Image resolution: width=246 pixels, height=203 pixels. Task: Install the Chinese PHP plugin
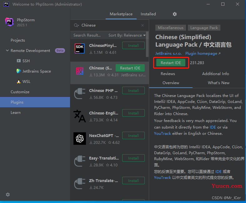(x=133, y=91)
